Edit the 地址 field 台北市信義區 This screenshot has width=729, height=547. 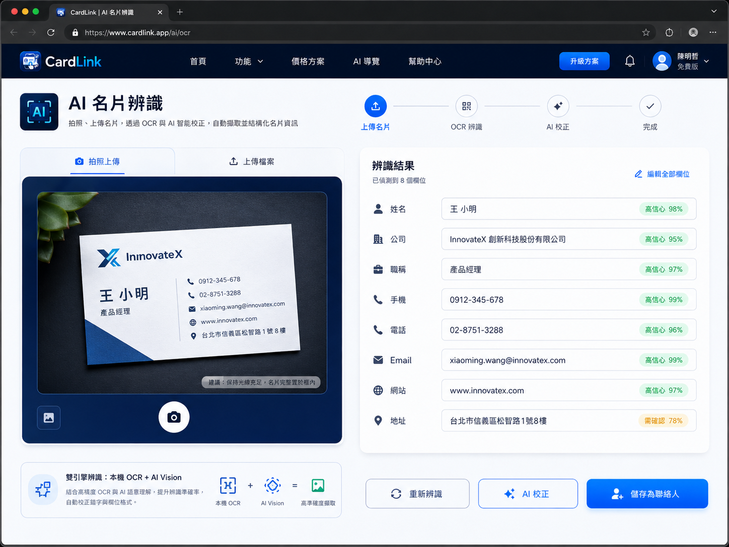(x=569, y=421)
